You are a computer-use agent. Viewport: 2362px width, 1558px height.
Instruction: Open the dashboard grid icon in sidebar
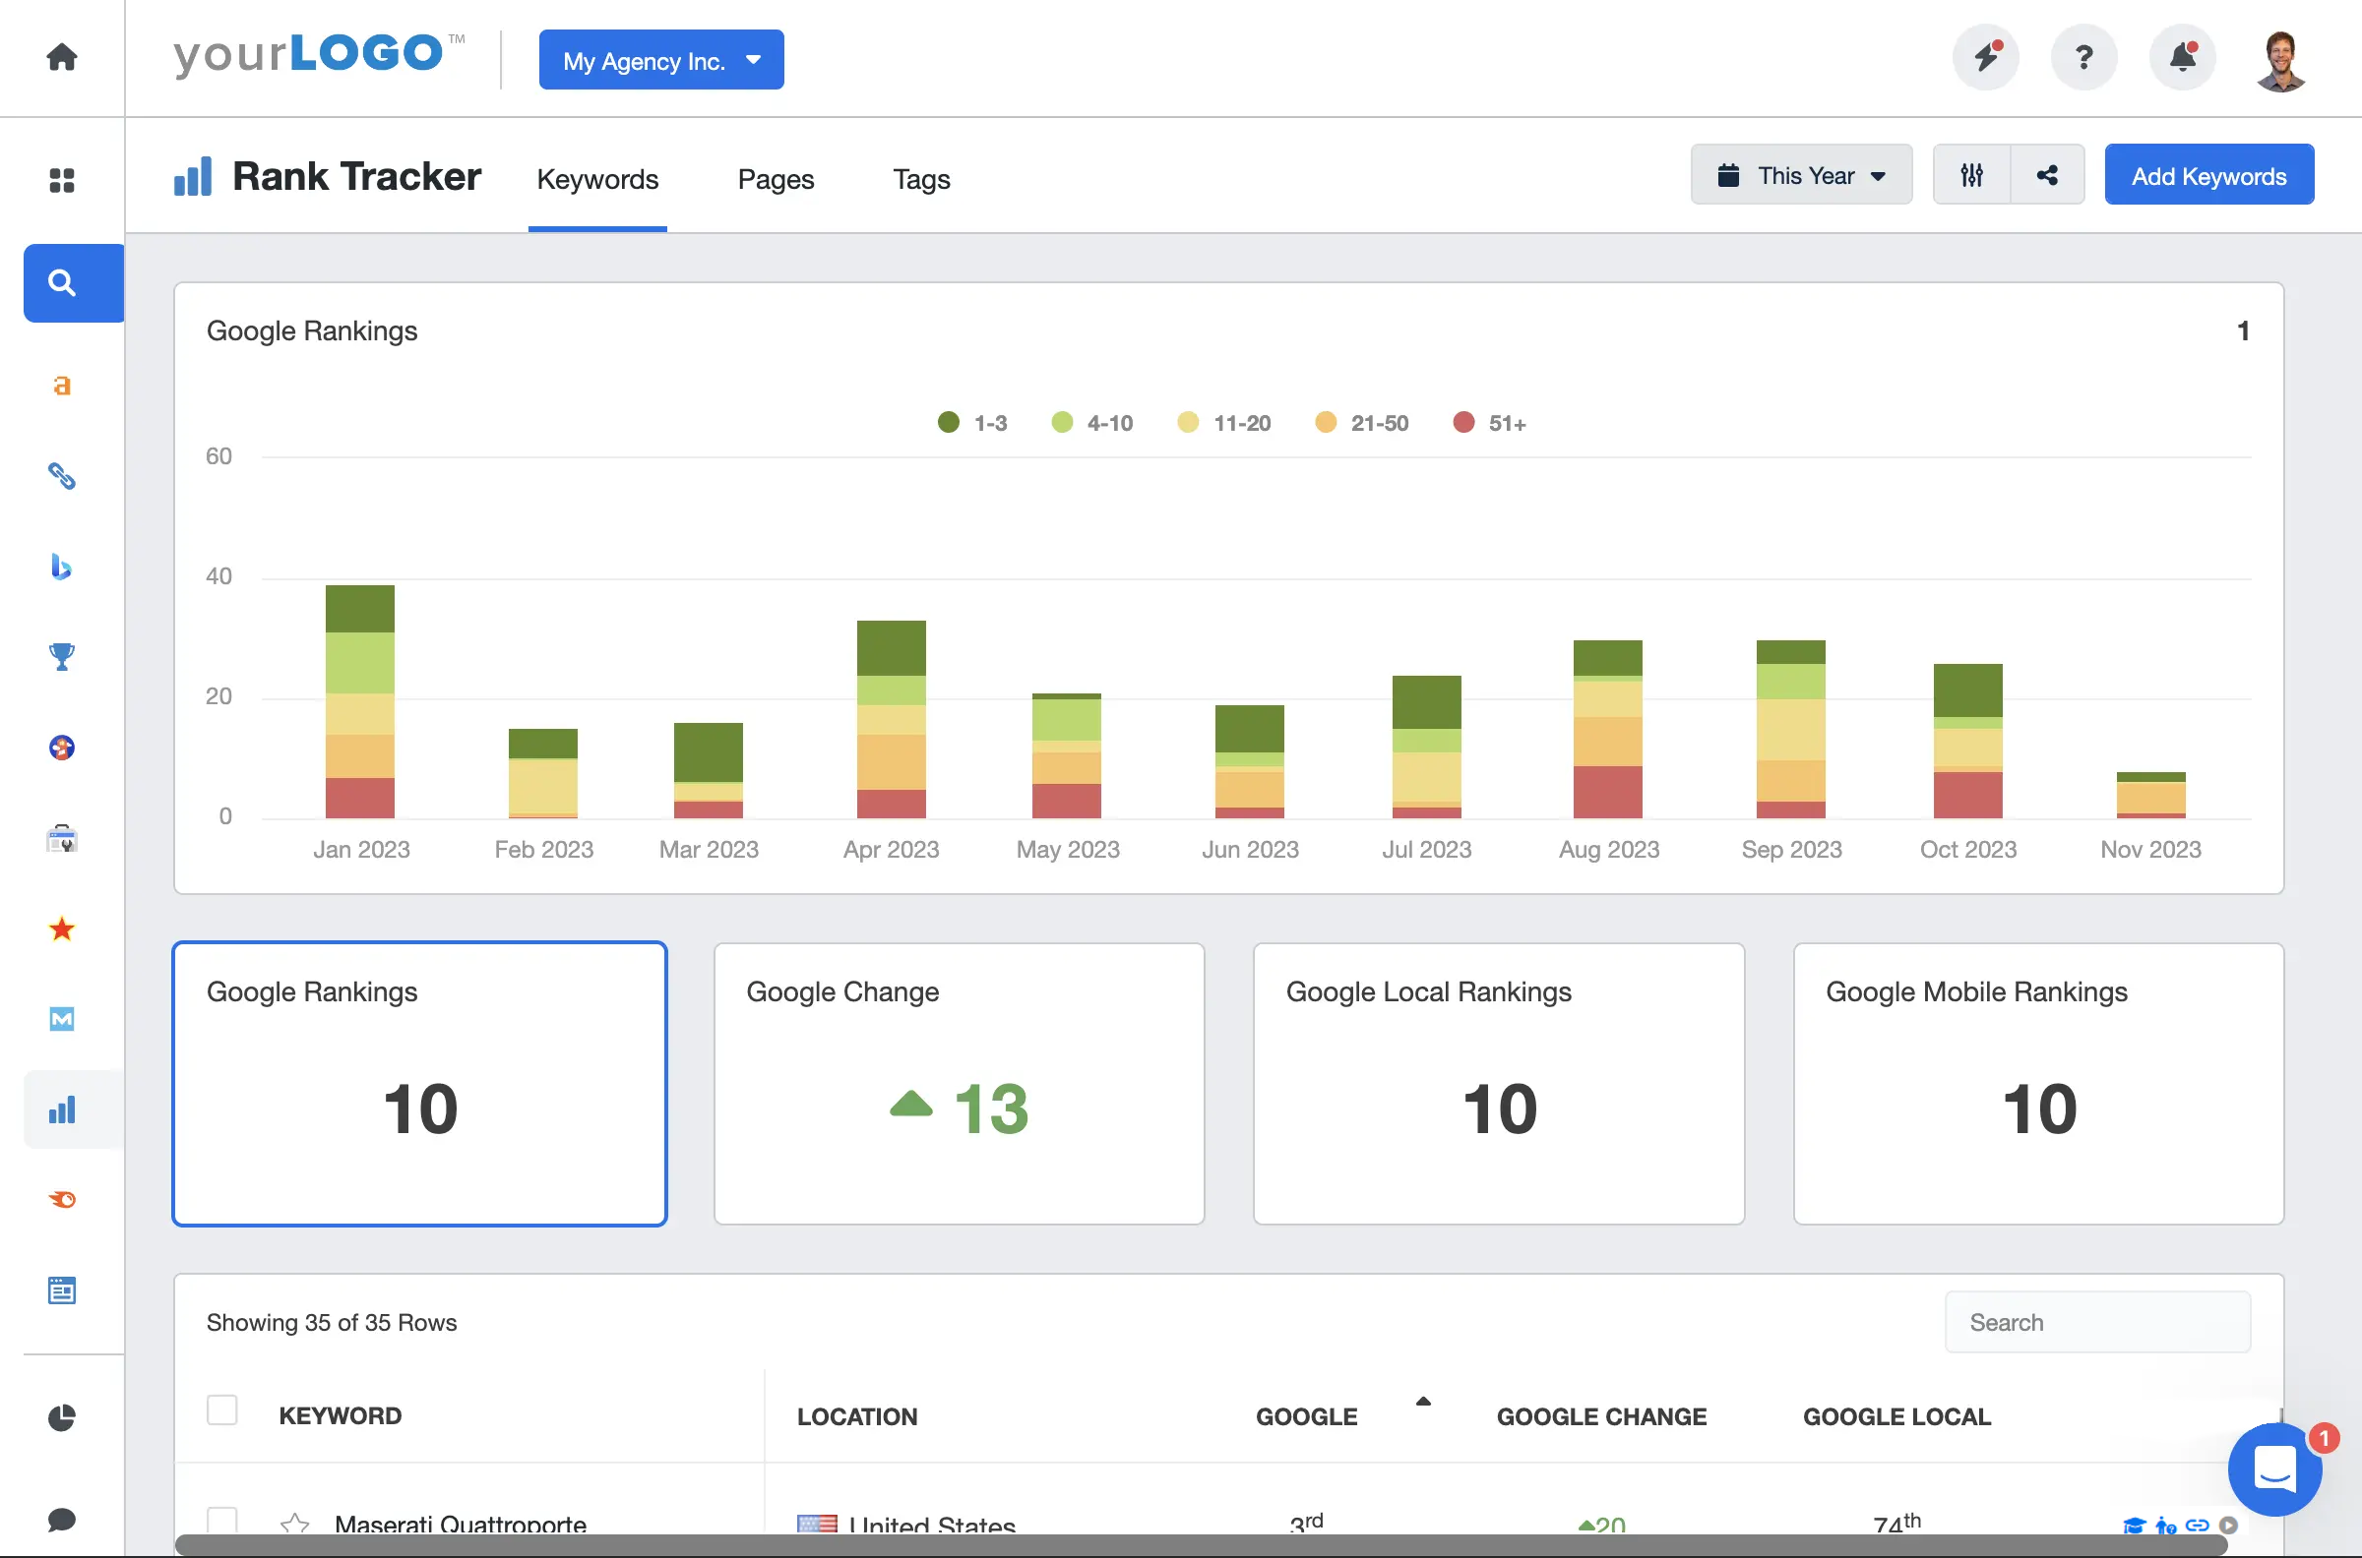62,180
